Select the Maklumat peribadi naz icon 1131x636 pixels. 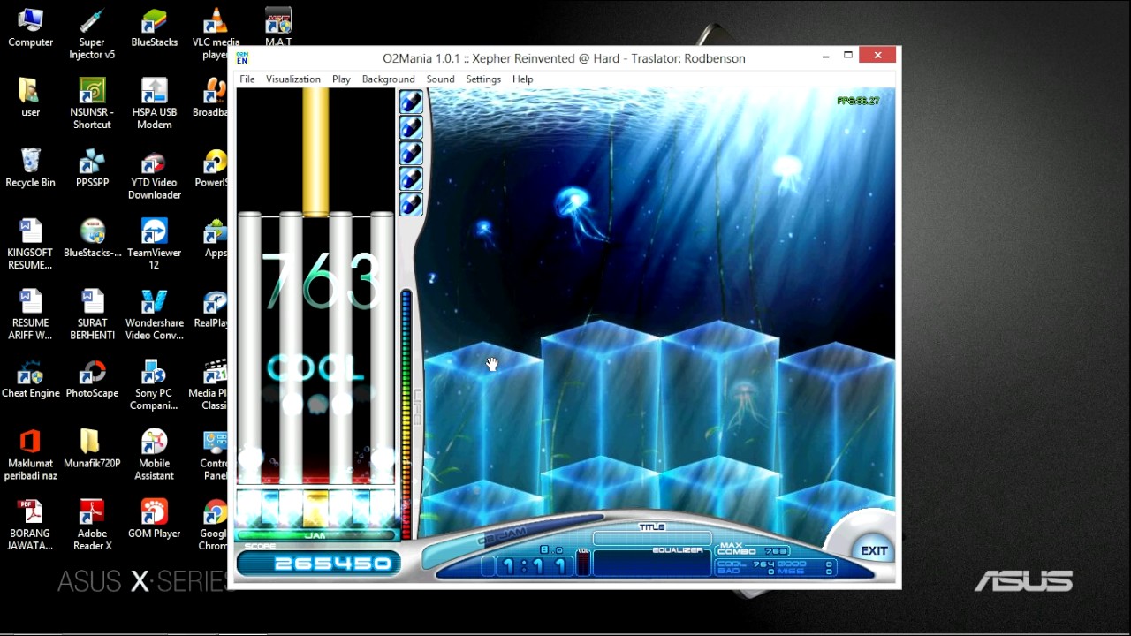point(31,454)
